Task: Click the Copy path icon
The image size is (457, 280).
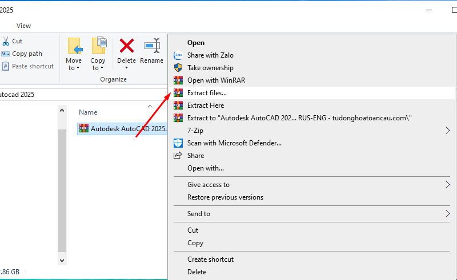Action: [6, 54]
